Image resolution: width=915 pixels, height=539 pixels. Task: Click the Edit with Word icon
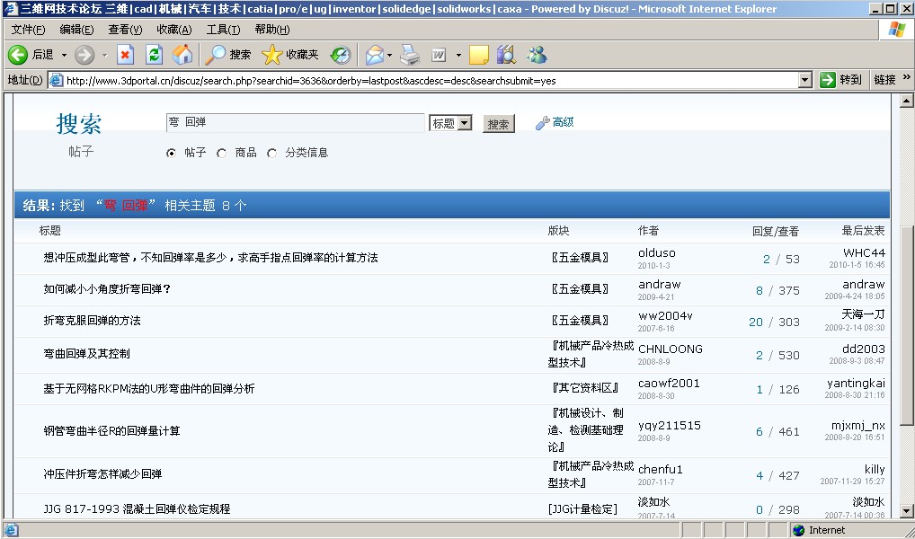pos(439,55)
